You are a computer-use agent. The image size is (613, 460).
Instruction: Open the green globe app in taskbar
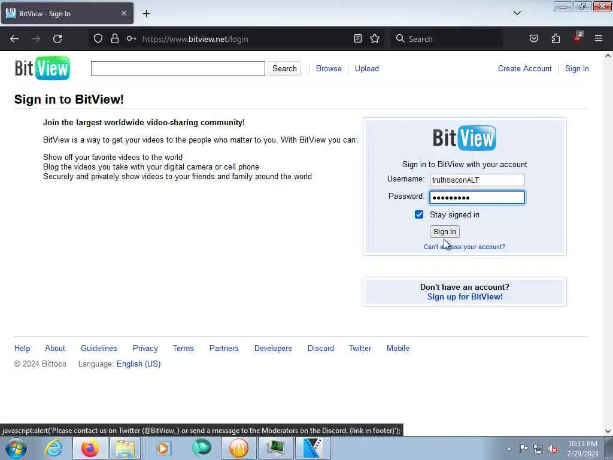[202, 448]
